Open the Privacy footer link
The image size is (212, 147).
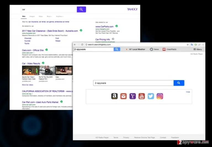click(x=126, y=137)
